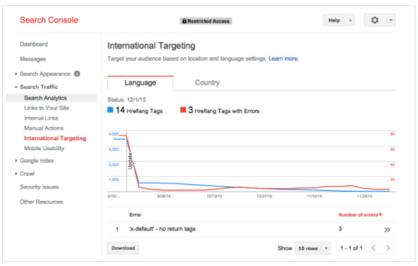
Task: Click the Download button
Action: coord(123,248)
